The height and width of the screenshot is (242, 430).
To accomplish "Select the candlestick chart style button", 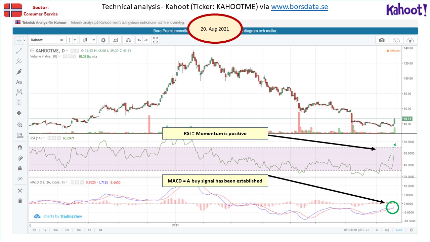I will [x=85, y=40].
